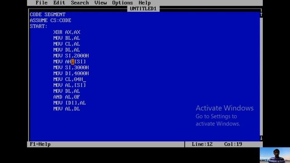The width and height of the screenshot is (290, 163).
Task: Click the MOV [DI],AL line
Action: point(69,103)
